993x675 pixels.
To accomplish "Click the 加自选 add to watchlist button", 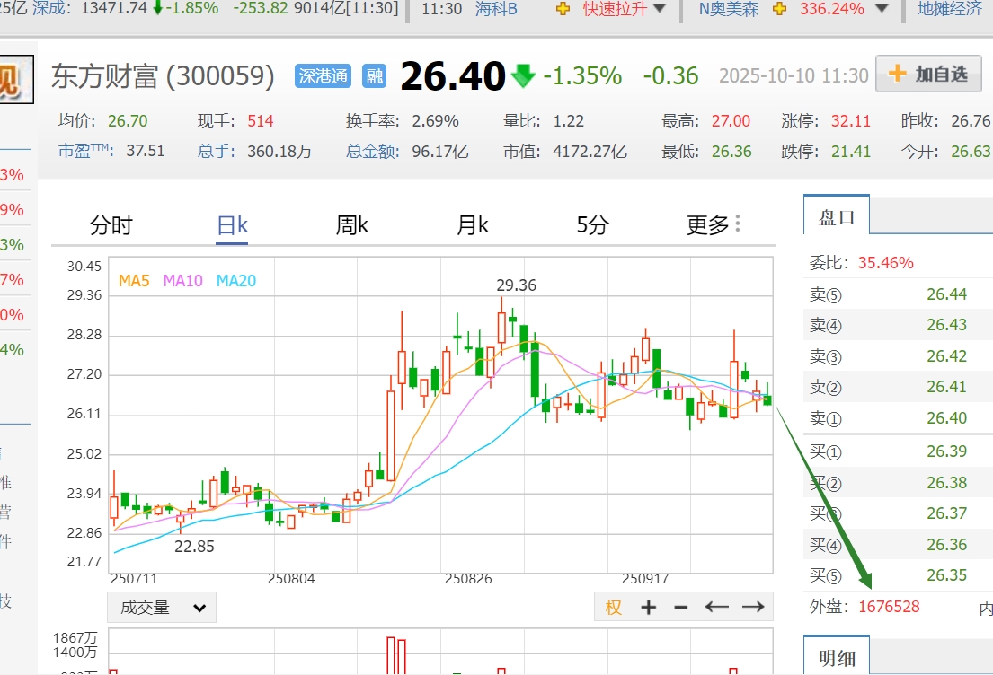I will coord(928,74).
